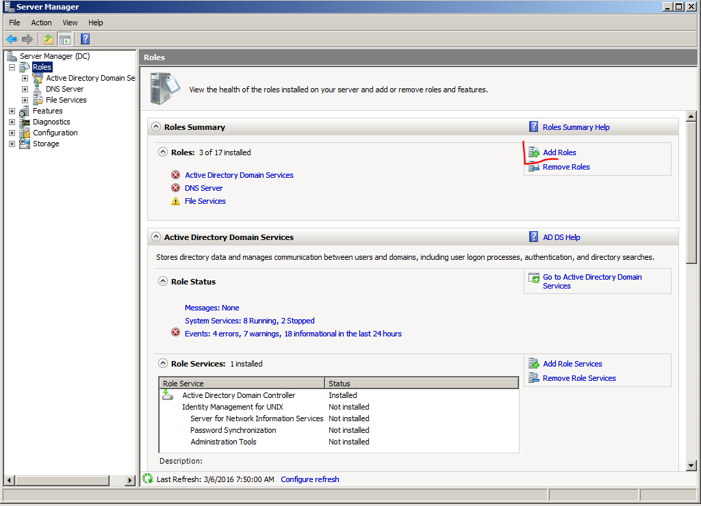701x506 pixels.
Task: Click the Diagnostics tree node icon
Action: pos(25,122)
